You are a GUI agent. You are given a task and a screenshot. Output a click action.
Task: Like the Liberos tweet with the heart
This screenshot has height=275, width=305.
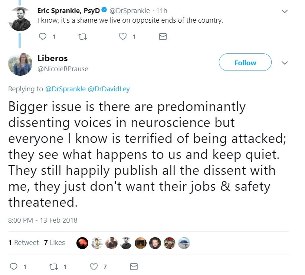coord(95,266)
